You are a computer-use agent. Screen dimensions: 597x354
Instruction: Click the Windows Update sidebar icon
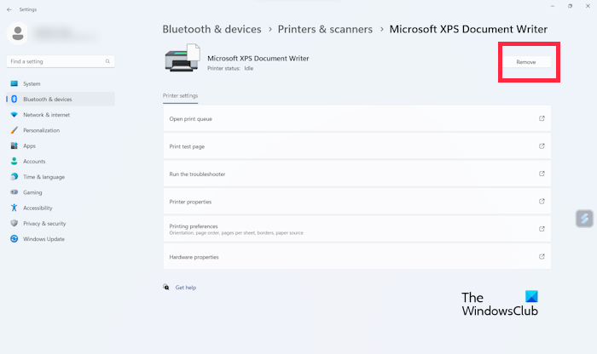[14, 239]
